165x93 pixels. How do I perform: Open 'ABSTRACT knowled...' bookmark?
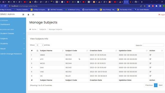point(56,10)
